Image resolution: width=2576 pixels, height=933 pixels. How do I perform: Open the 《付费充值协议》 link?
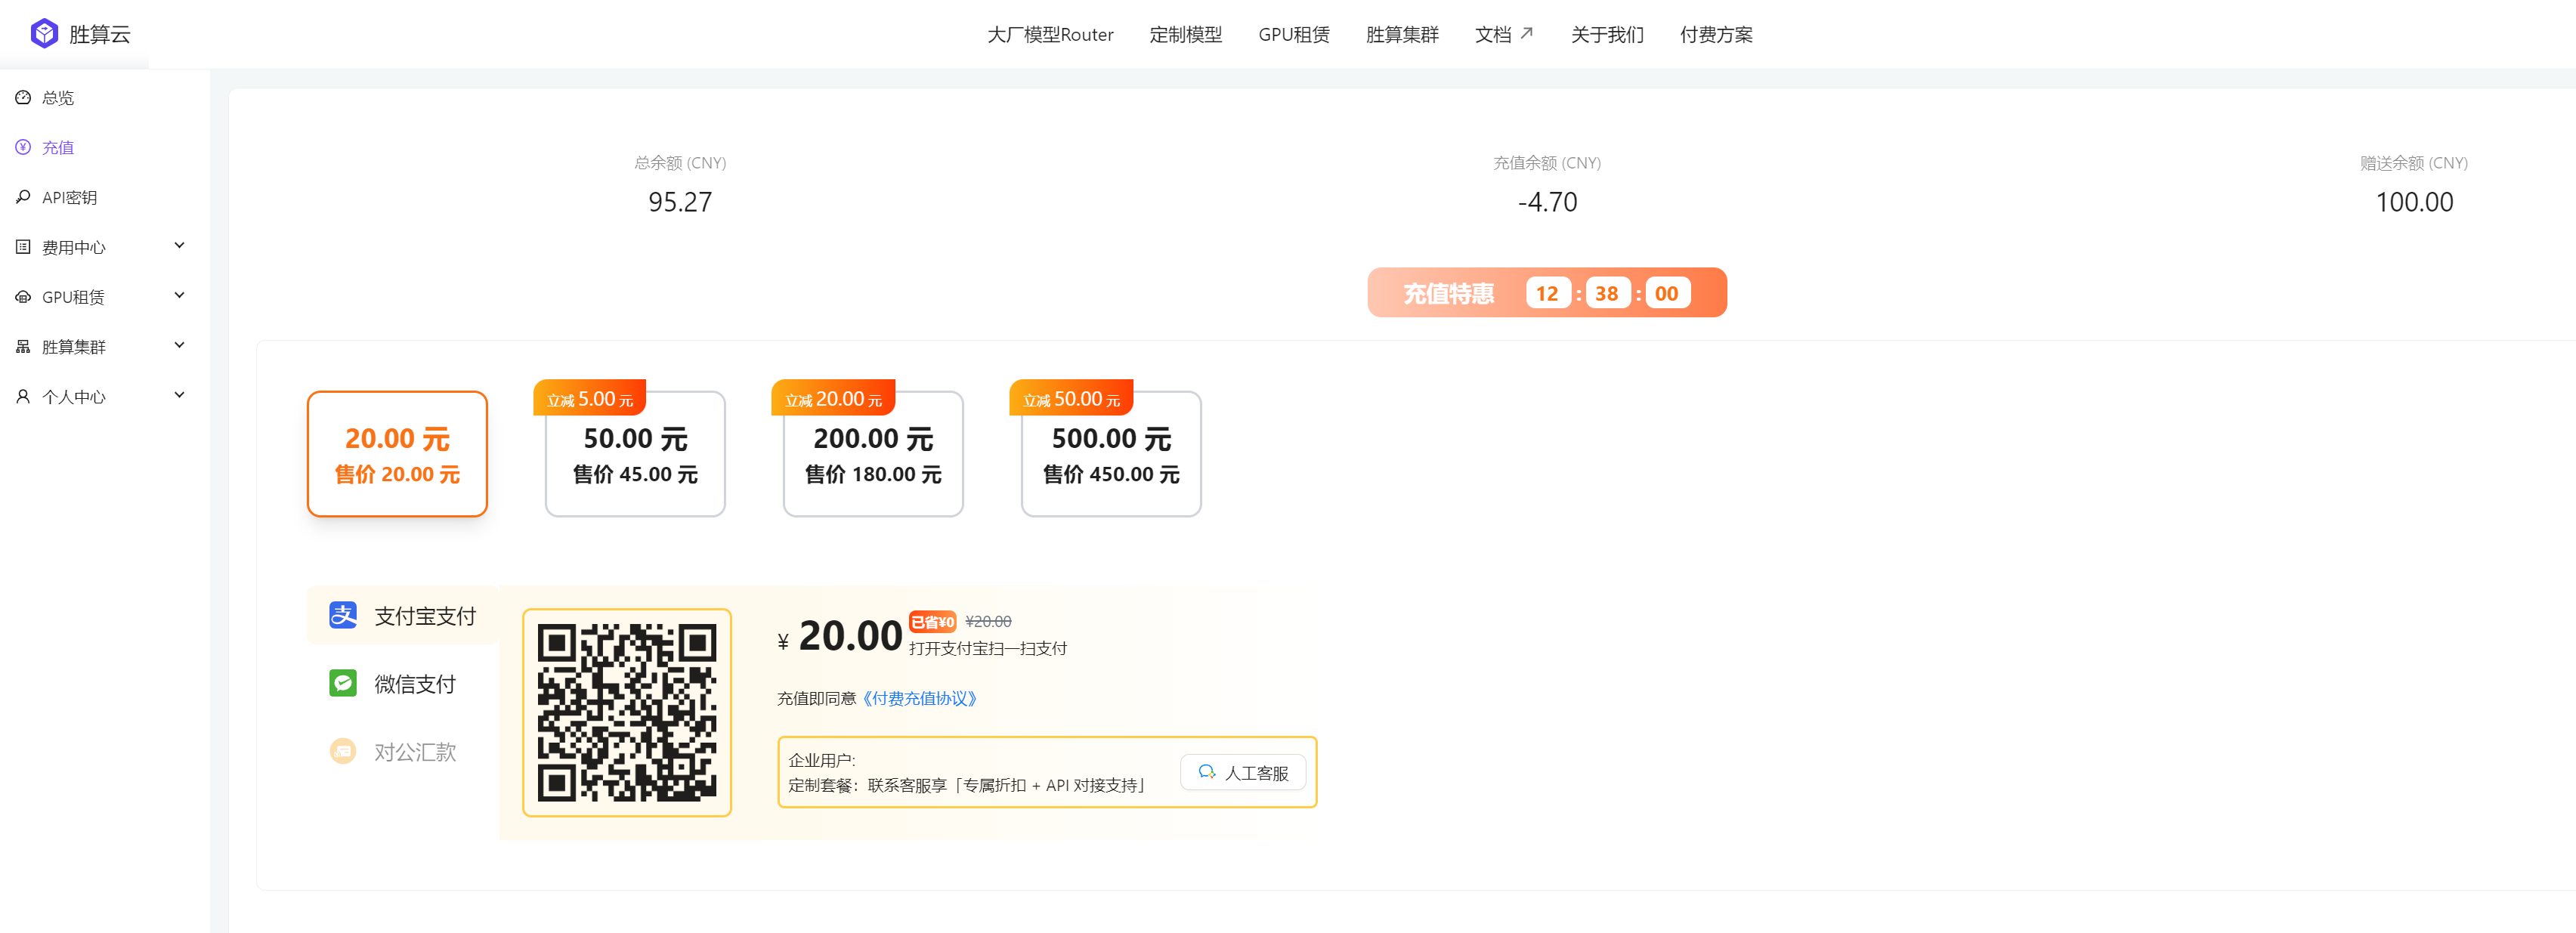click(x=919, y=698)
